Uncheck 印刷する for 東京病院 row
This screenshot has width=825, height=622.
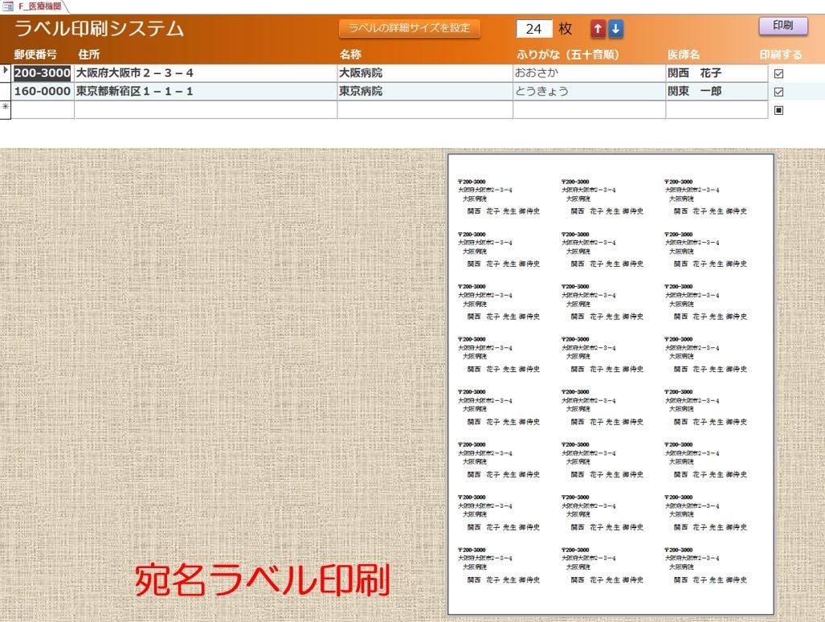pyautogui.click(x=778, y=92)
